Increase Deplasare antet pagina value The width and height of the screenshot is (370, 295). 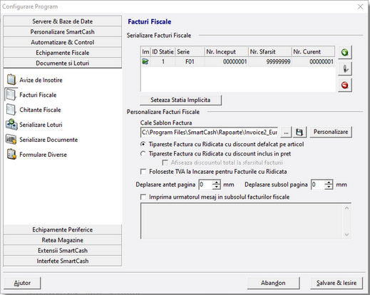[216, 182]
